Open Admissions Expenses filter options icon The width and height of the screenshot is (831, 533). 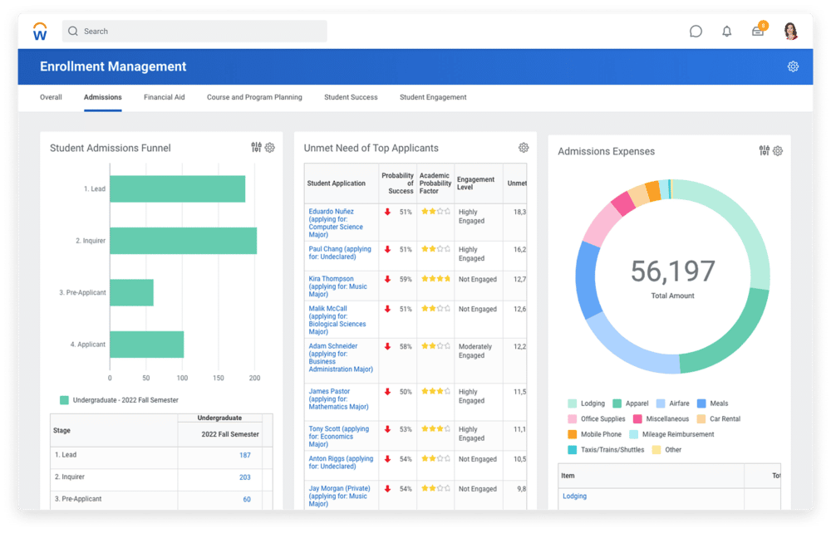[x=765, y=151]
